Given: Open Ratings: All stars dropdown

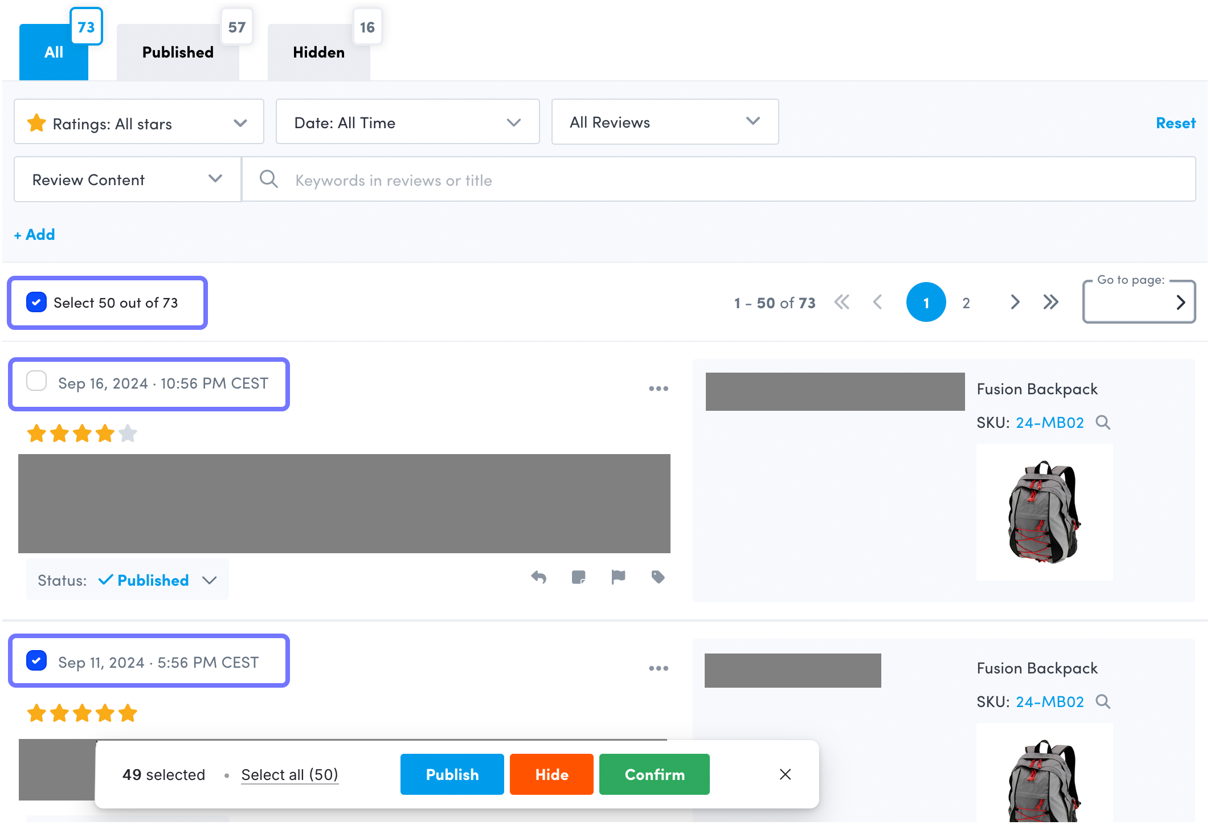Looking at the screenshot, I should point(138,122).
